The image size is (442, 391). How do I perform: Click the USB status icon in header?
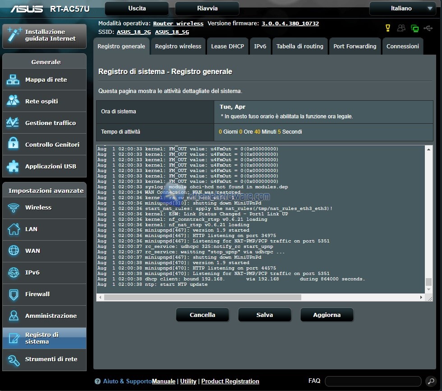(x=428, y=28)
